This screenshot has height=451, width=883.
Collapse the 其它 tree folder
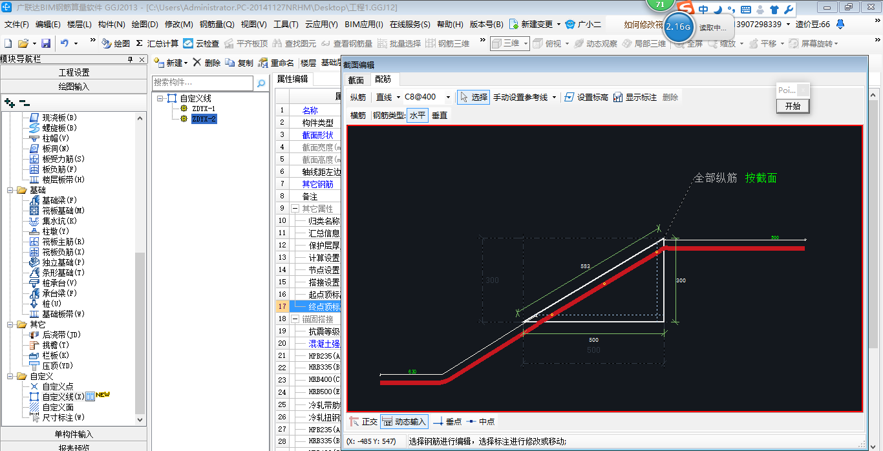(11, 324)
